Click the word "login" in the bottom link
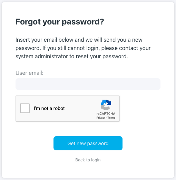Viewport: 176px width, 180px height. tap(96, 160)
